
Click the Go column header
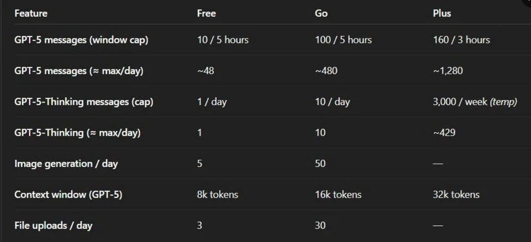322,13
